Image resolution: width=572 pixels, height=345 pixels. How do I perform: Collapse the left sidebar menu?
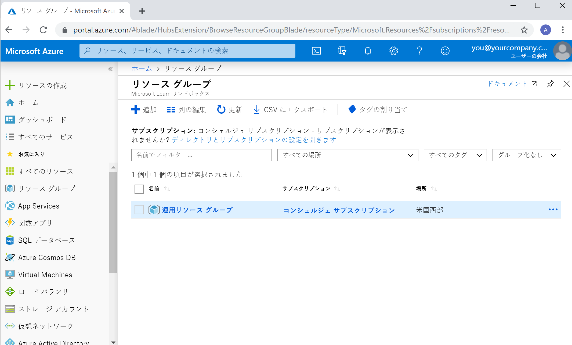[110, 69]
